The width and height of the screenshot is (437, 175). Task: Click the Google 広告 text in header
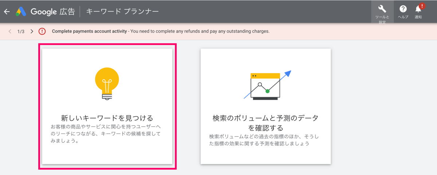pos(52,12)
